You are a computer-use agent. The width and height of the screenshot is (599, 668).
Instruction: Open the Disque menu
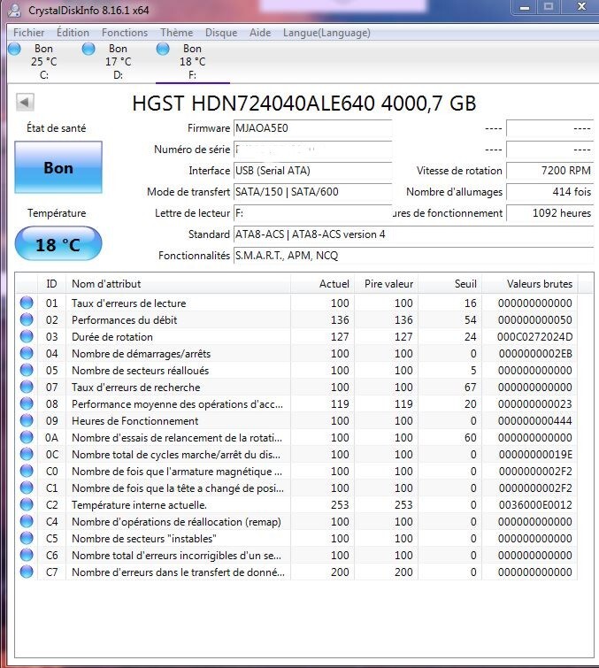(x=221, y=33)
